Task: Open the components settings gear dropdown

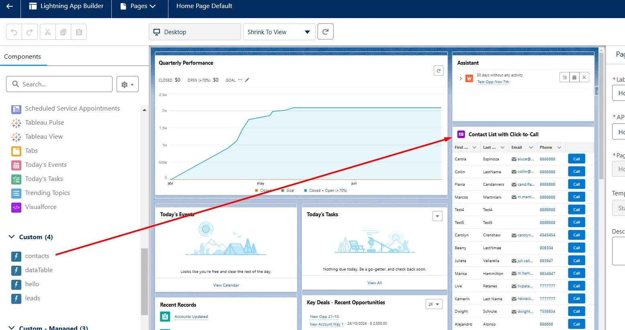Action: point(127,84)
